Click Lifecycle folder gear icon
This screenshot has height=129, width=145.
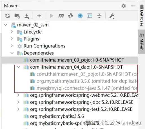[20, 32]
